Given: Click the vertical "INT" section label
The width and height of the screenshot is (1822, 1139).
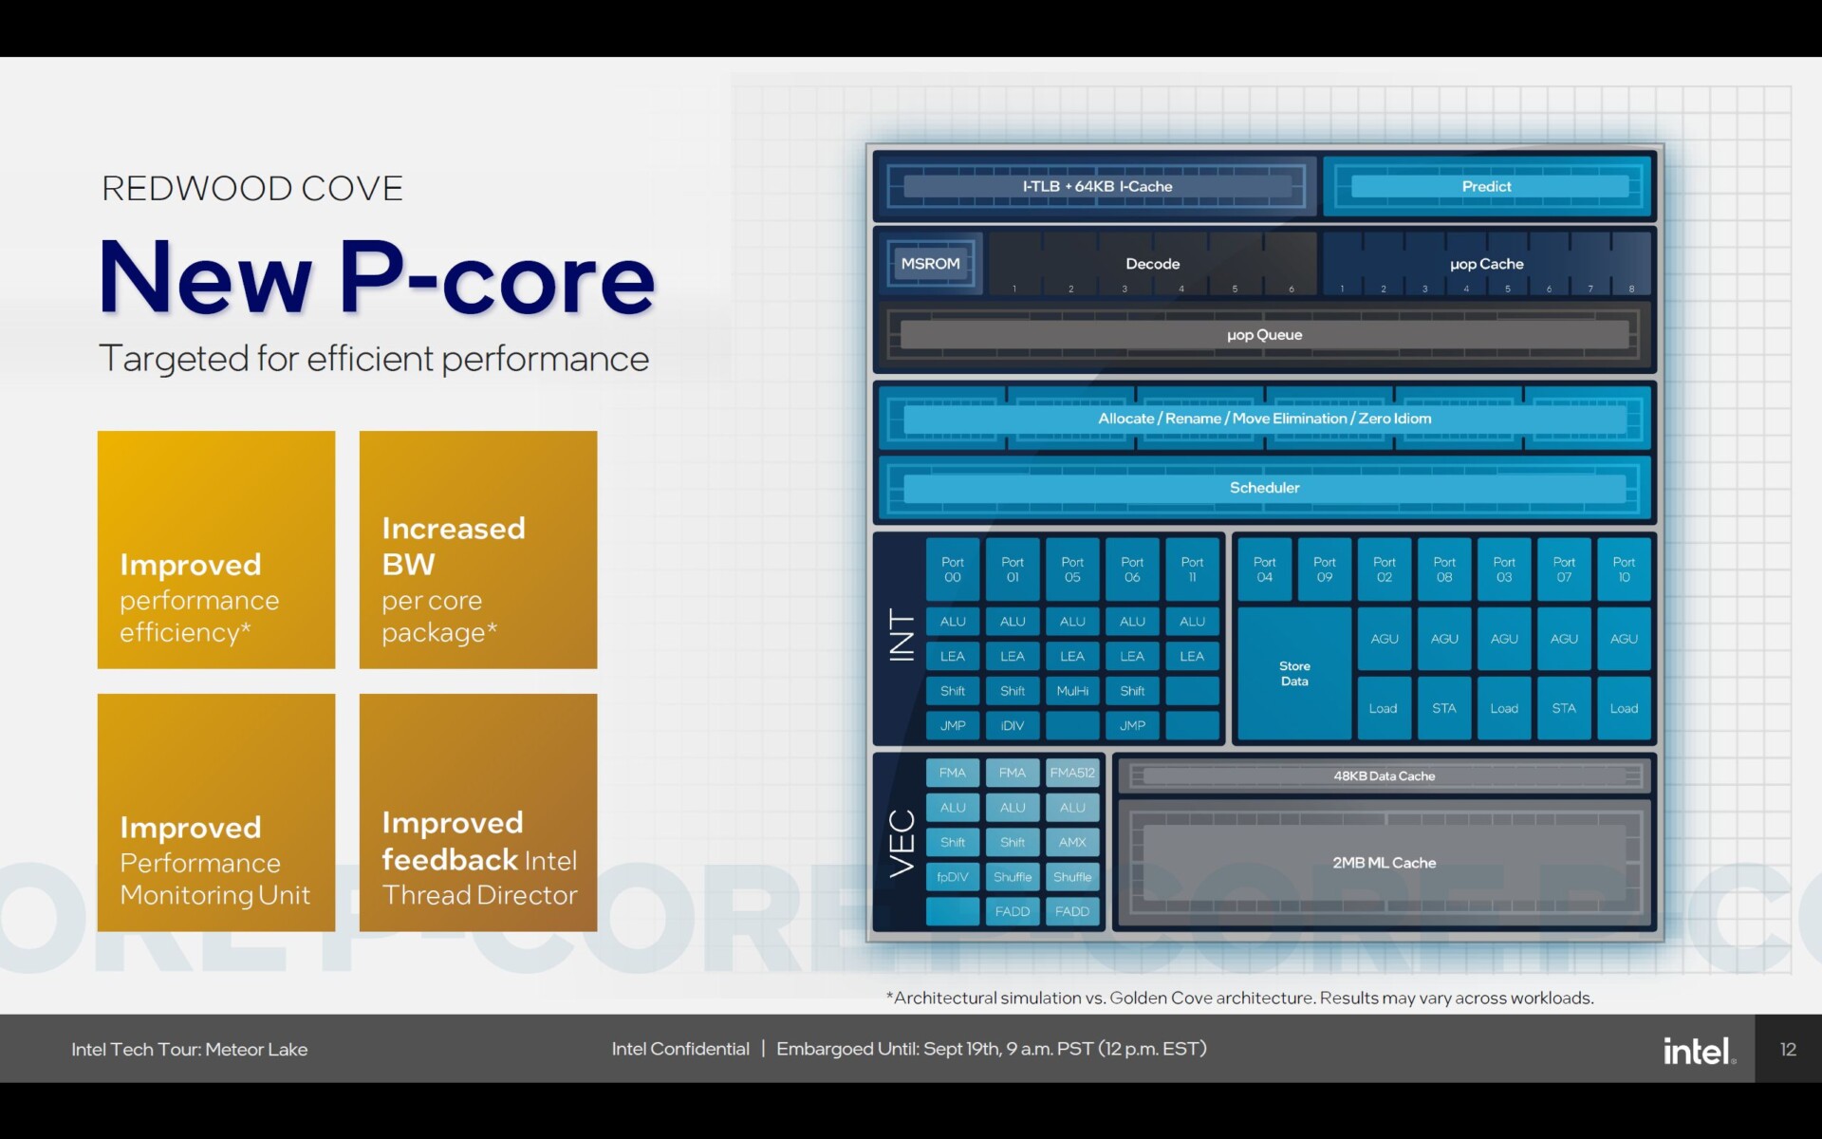Looking at the screenshot, I should pyautogui.click(x=902, y=635).
